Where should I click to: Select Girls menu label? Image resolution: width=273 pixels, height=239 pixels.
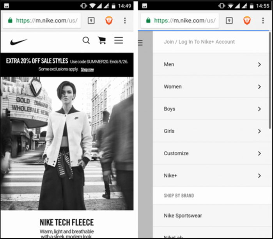pos(169,131)
